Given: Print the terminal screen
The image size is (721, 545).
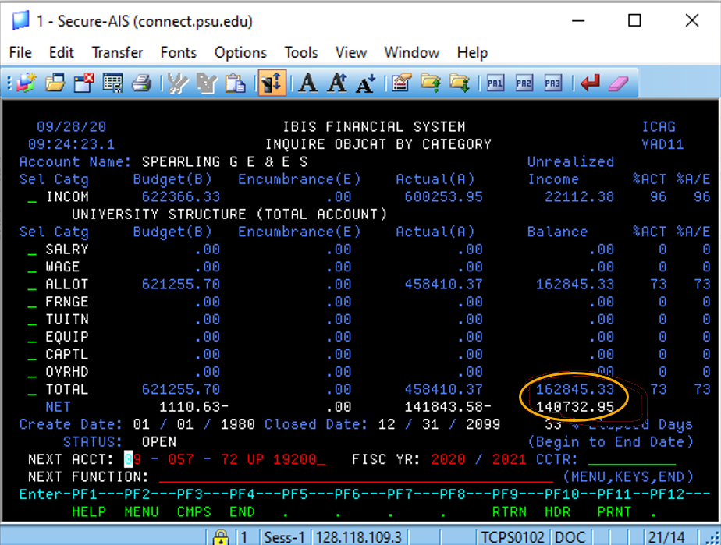Looking at the screenshot, I should coord(142,83).
